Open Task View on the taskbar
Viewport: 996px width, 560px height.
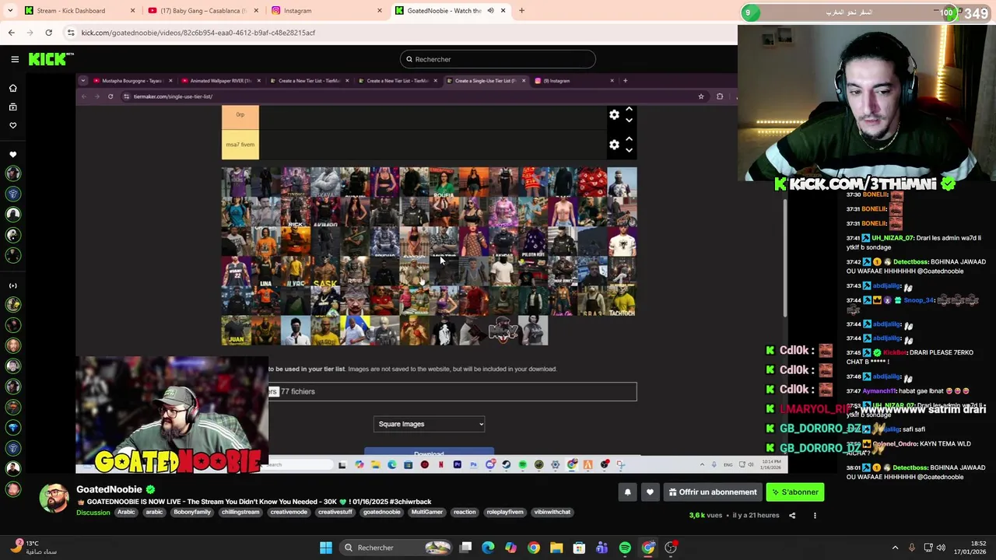pos(465,548)
